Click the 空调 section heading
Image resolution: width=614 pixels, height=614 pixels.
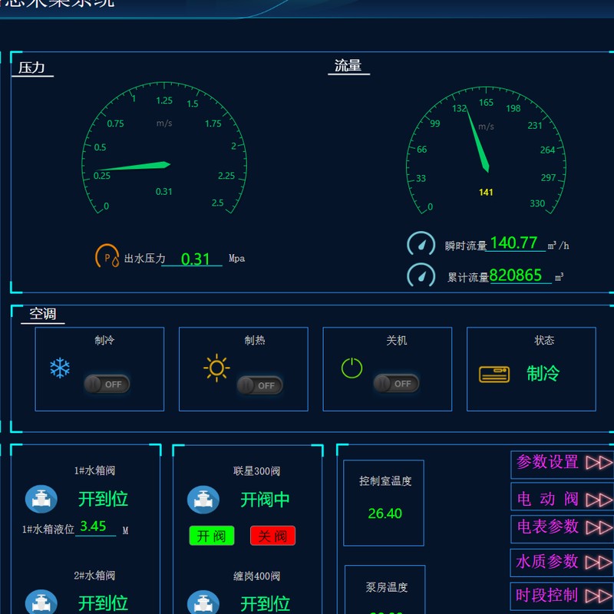(x=43, y=314)
